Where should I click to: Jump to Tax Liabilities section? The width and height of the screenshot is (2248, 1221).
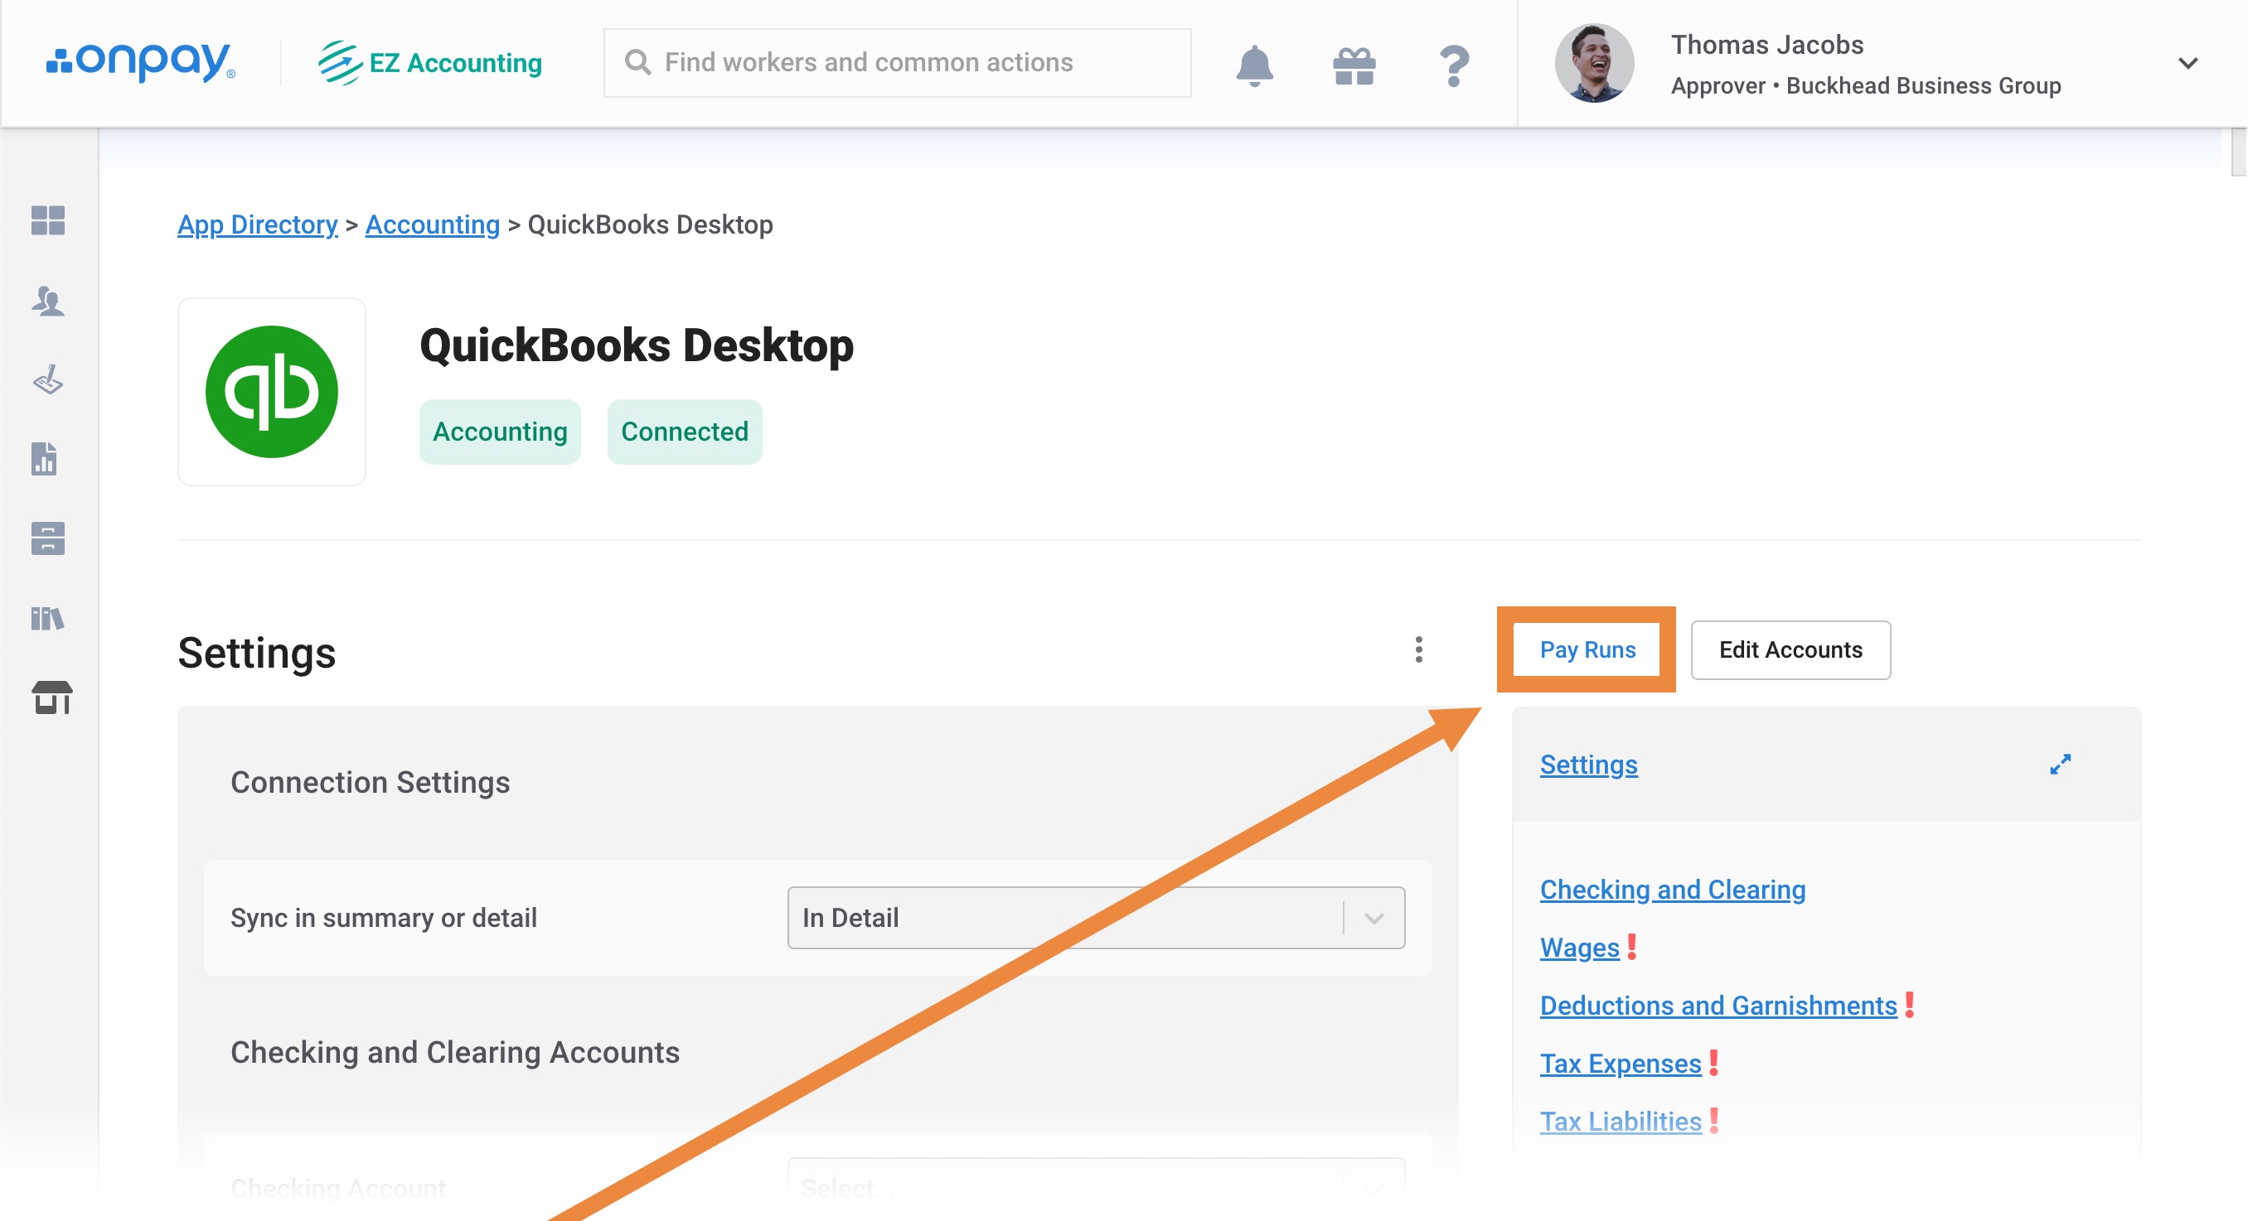click(1621, 1122)
